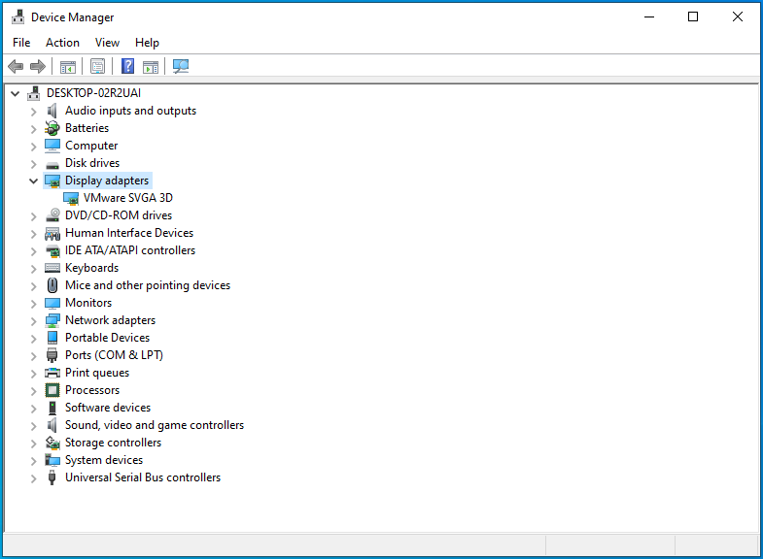
Task: Collapse the DESKTOP-02R2UAI root node
Action: (16, 93)
